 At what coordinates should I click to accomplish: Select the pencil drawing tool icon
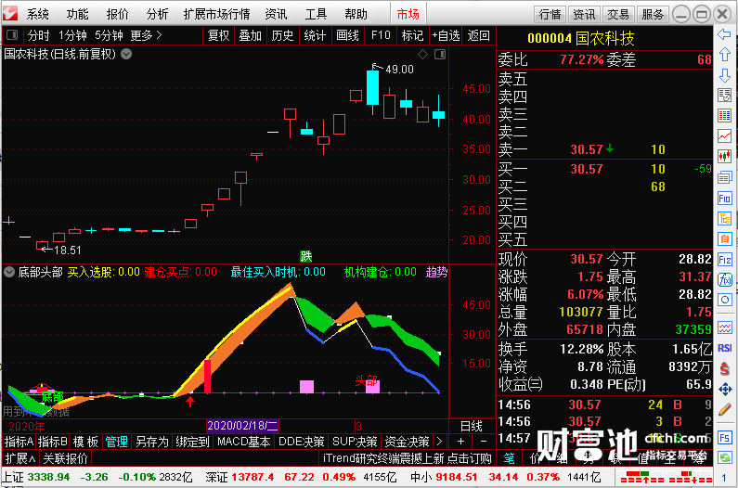point(724,409)
